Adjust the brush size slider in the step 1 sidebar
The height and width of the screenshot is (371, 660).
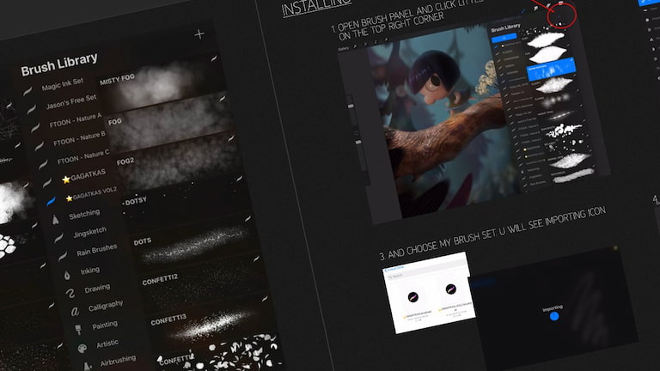(x=351, y=109)
